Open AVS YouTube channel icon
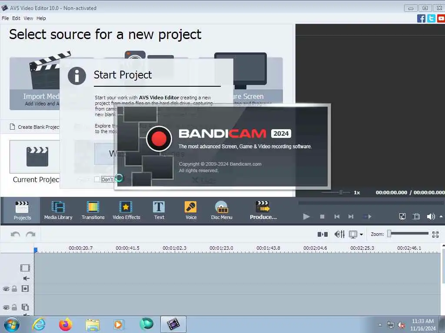The image size is (445, 333). tap(441, 18)
